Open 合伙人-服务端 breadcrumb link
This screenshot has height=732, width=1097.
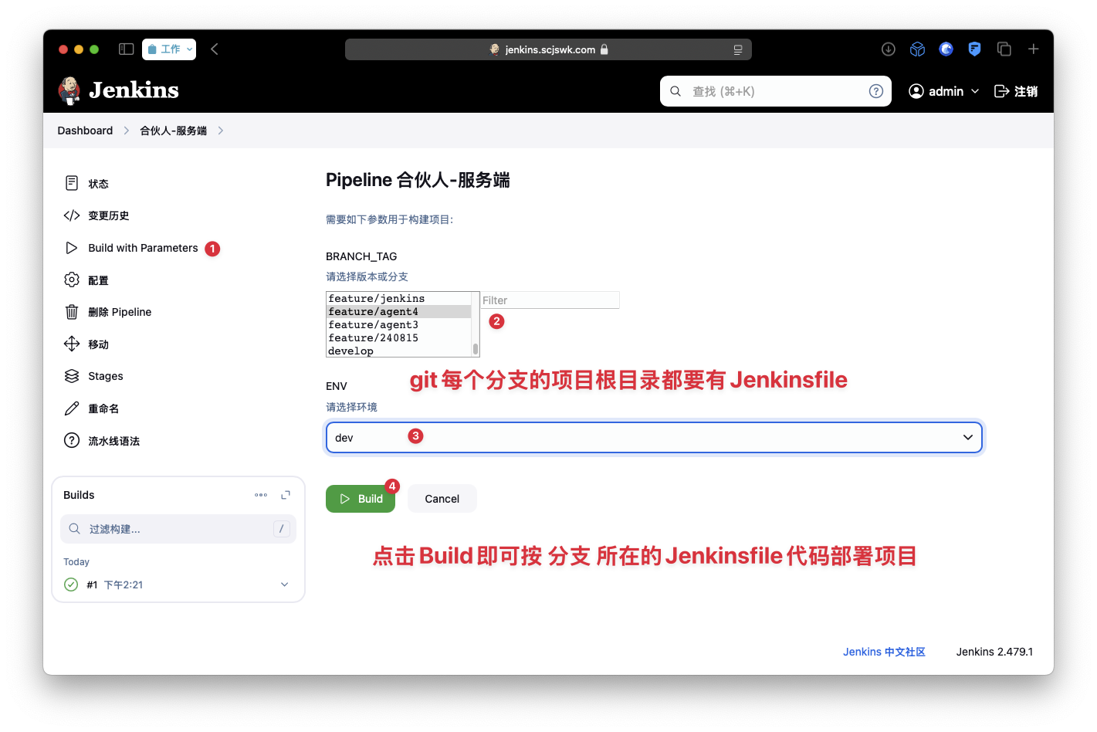click(173, 130)
